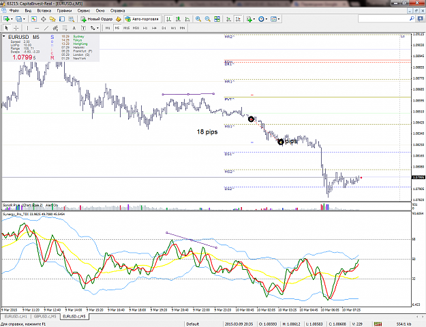
Task: Open the community chat icon
Action: pyautogui.click(x=419, y=18)
